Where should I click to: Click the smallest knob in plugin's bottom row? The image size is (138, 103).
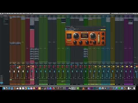[x=91, y=42]
